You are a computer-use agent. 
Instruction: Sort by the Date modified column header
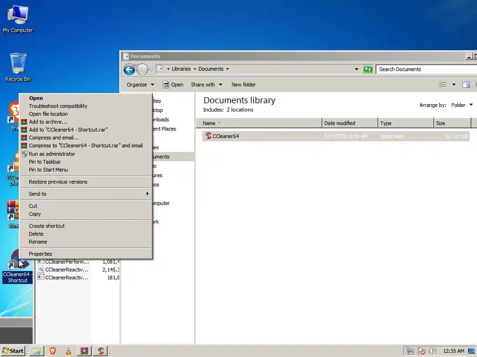pyautogui.click(x=350, y=123)
